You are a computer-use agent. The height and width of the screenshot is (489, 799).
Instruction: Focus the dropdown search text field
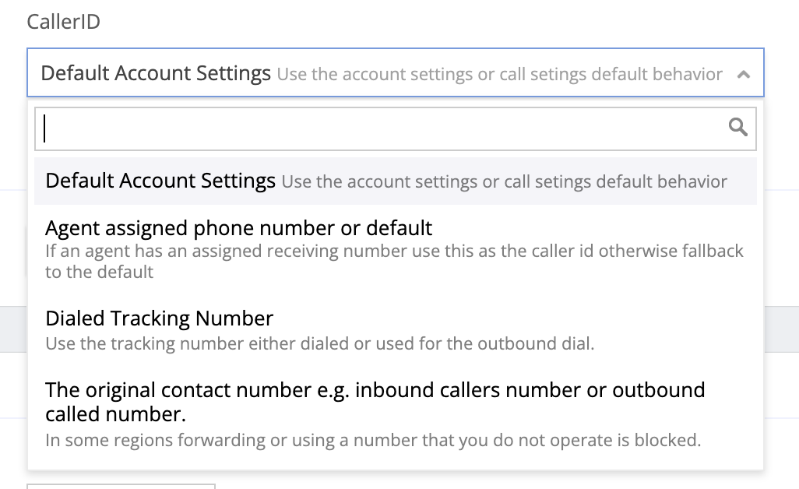tap(382, 128)
